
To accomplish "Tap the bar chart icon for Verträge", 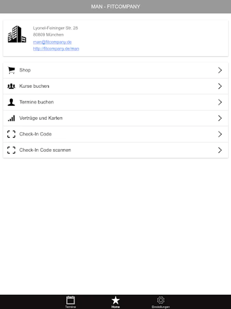I will point(11,118).
